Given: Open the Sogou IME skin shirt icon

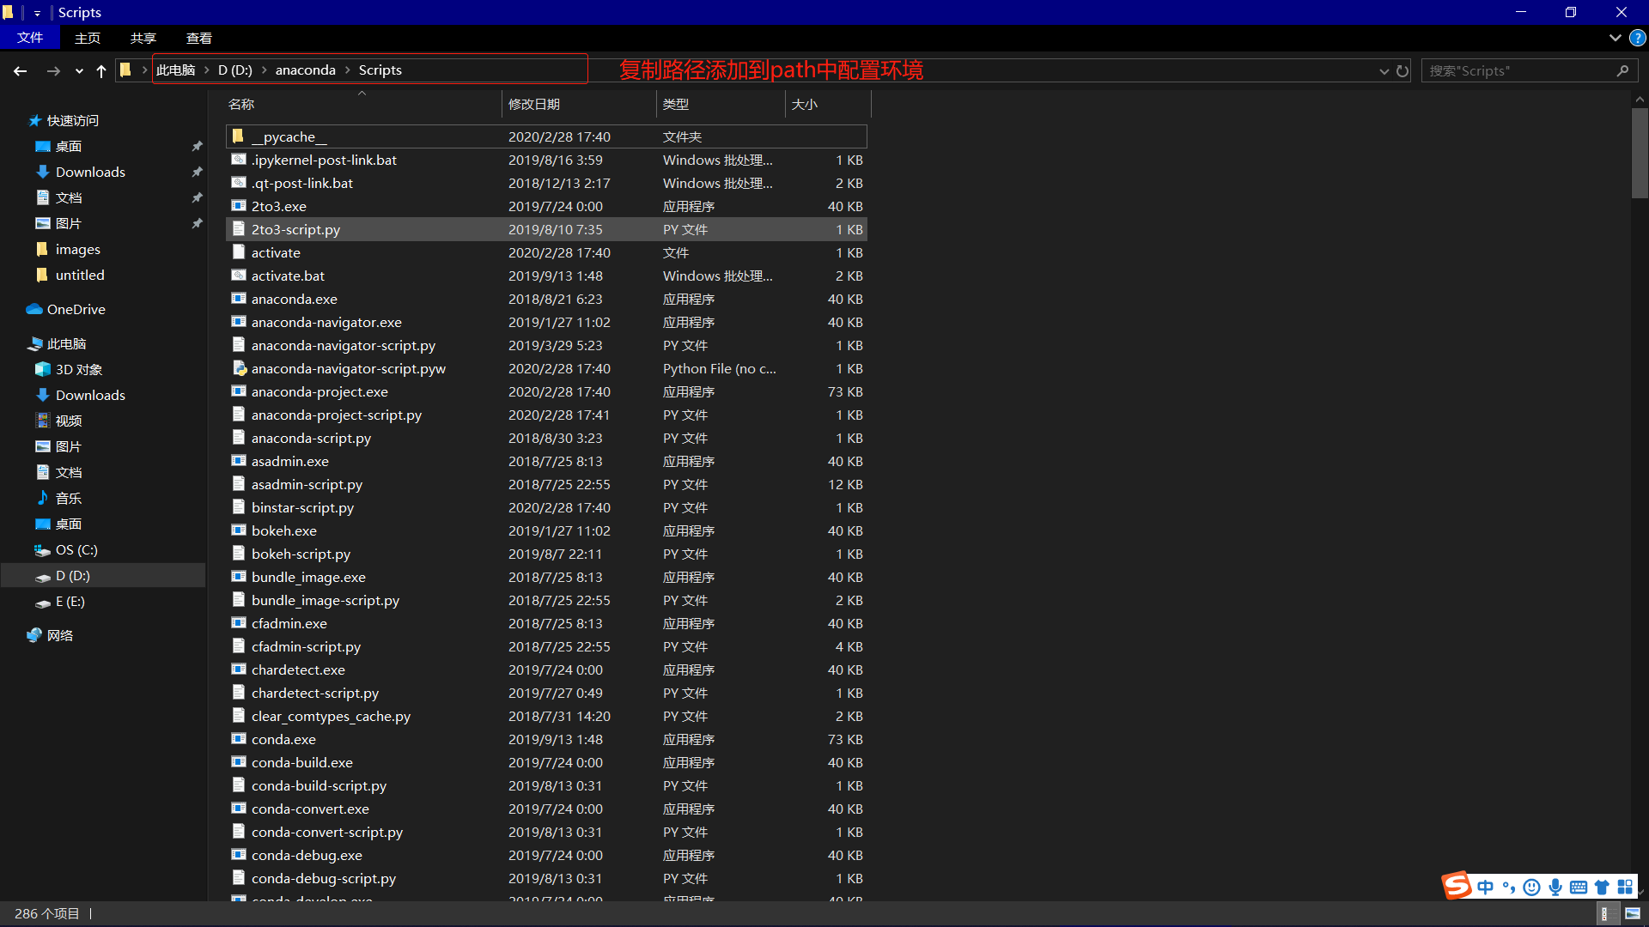Looking at the screenshot, I should coord(1602,887).
